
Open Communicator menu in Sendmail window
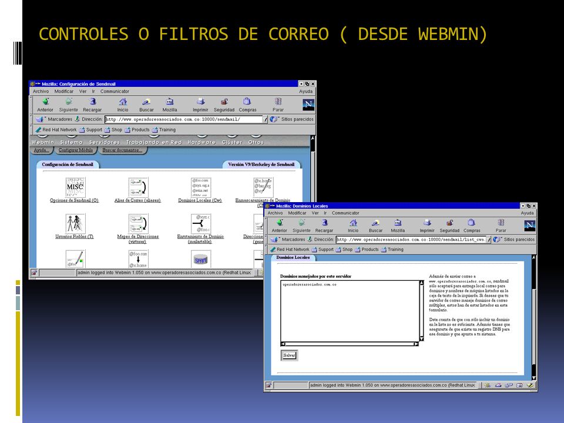point(115,92)
